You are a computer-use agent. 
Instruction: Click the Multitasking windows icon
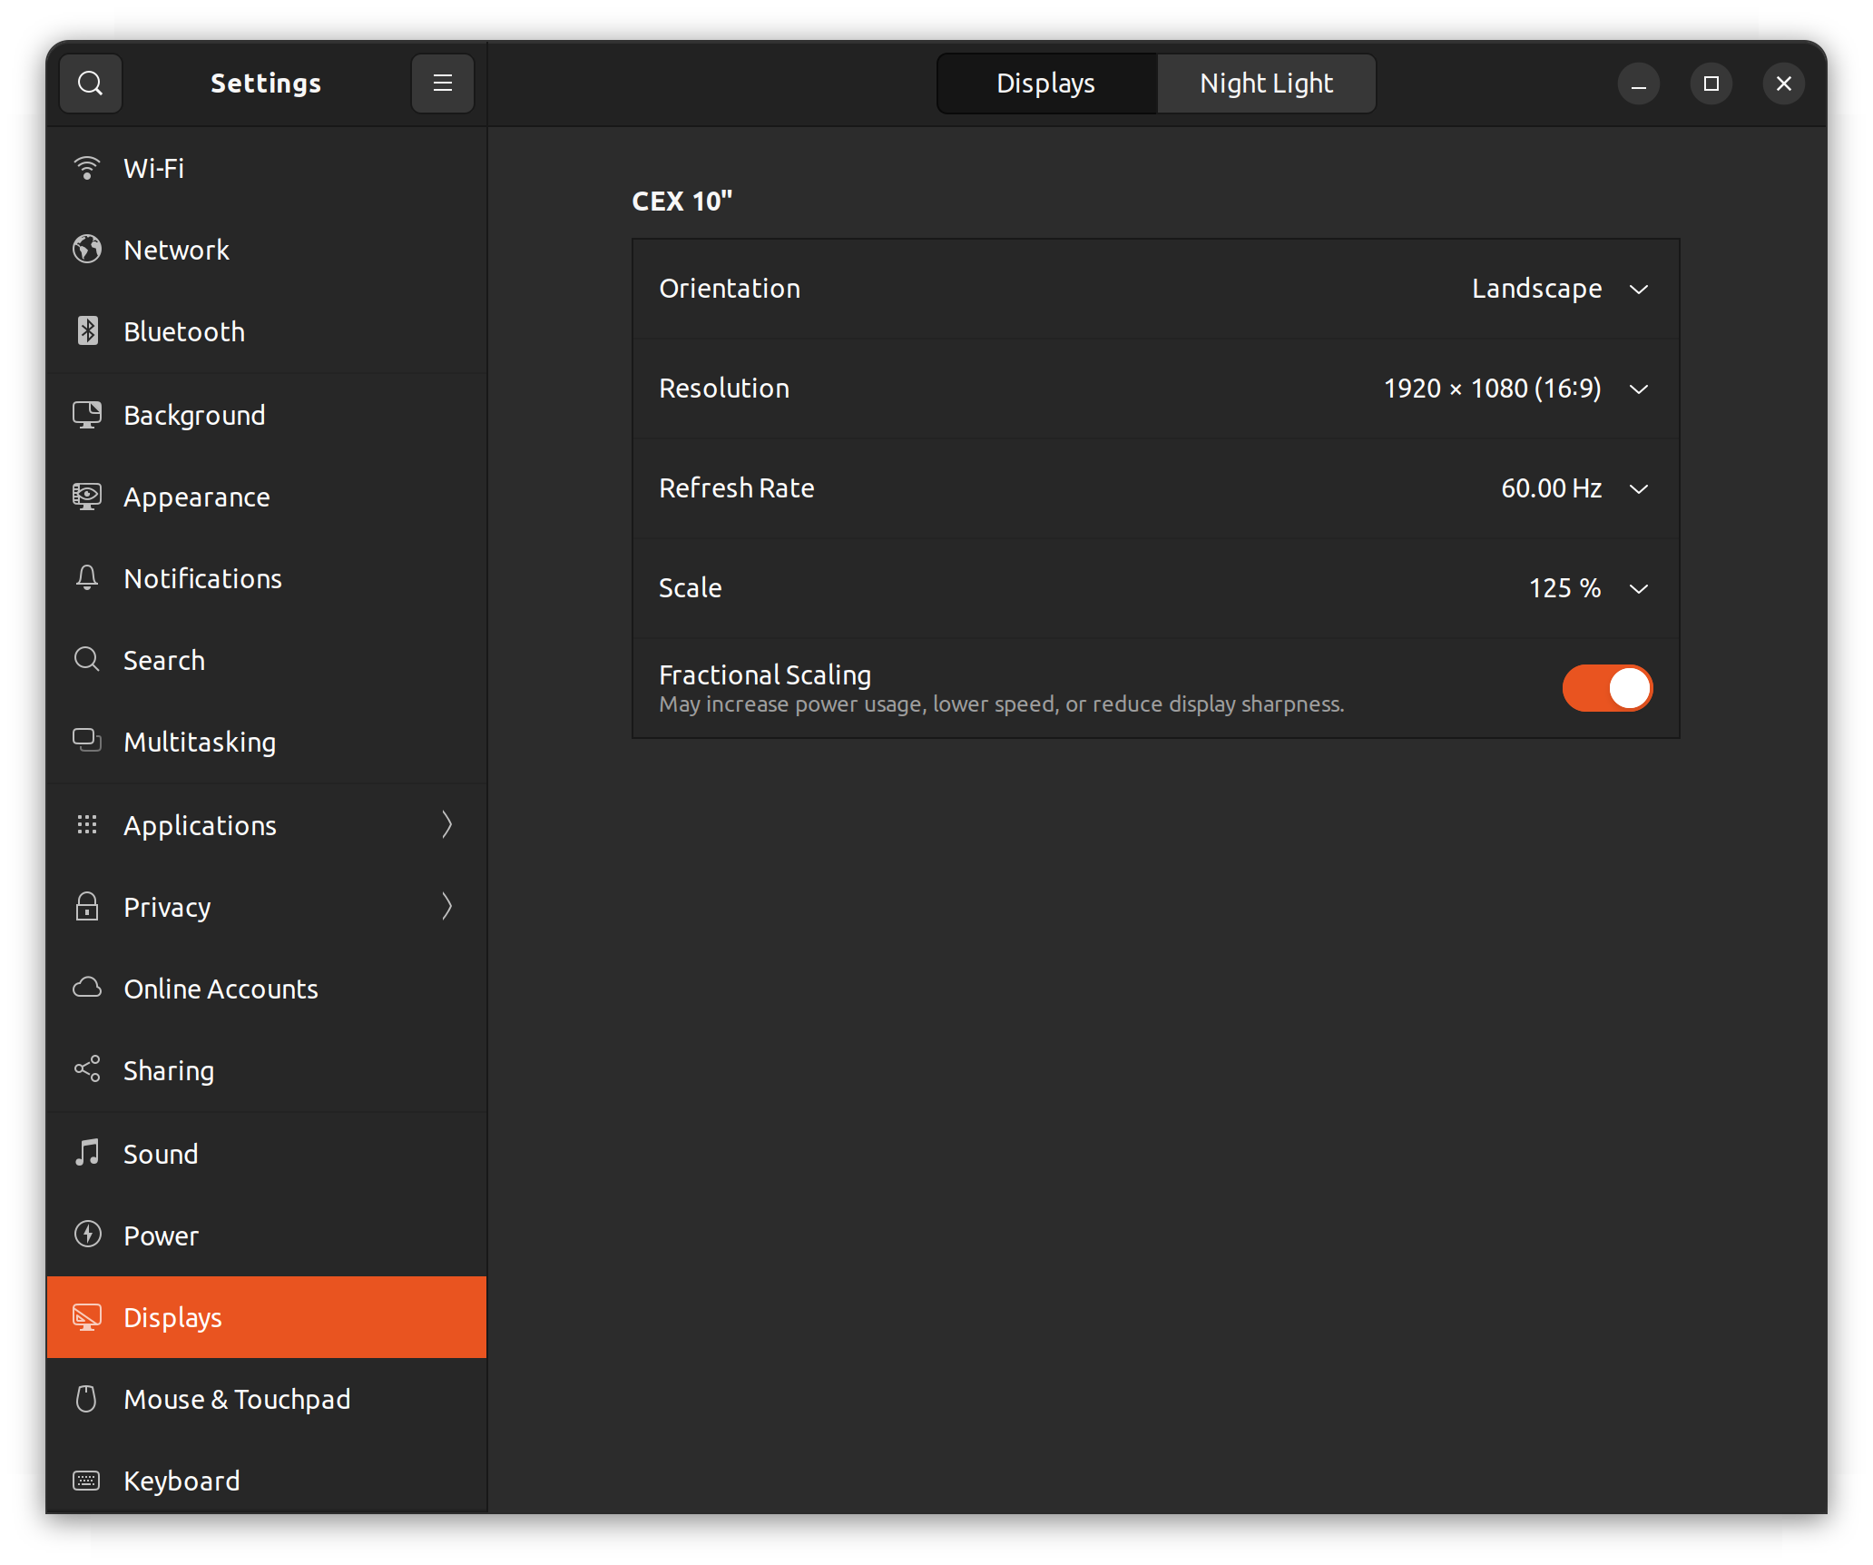[87, 742]
